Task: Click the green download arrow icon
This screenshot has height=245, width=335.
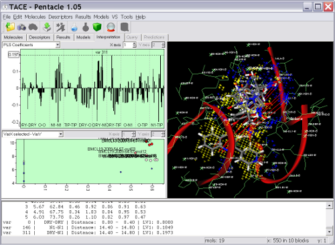Action: tap(47, 27)
